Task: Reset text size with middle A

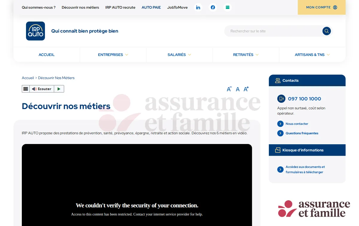Action: click(x=238, y=89)
